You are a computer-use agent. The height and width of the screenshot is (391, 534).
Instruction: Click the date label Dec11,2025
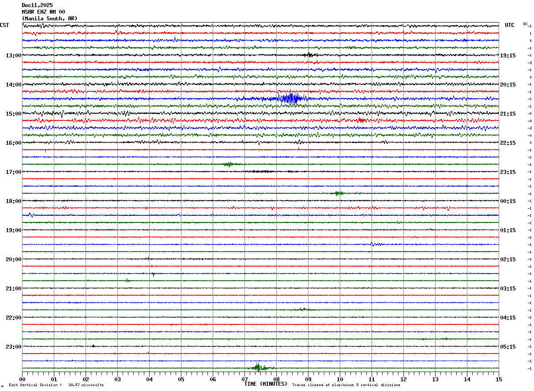(37, 5)
